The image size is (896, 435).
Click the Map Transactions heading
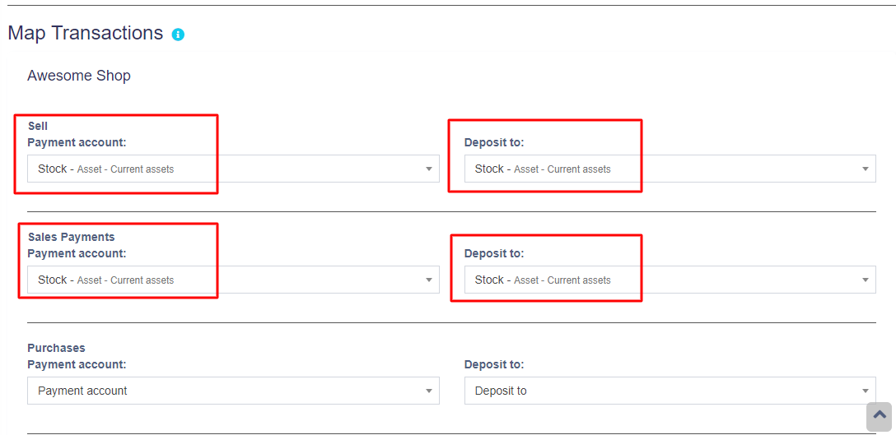tap(86, 33)
